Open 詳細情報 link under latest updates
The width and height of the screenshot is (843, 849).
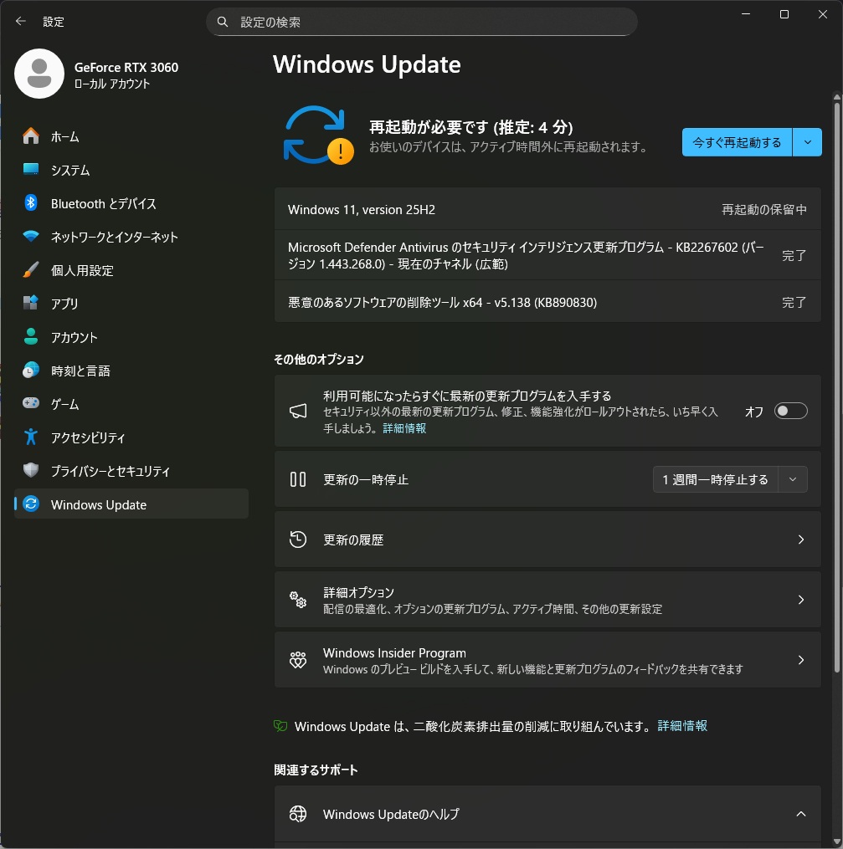[x=404, y=428]
